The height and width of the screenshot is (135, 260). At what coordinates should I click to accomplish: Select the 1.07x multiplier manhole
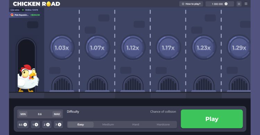point(97,47)
